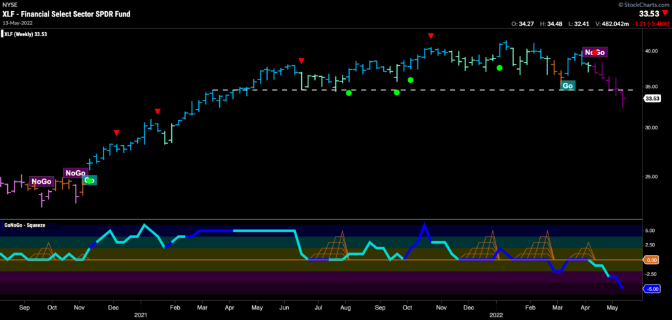The height and width of the screenshot is (320, 672).
Task: Click the red triangle marker above June 2021 bars
Action: pos(301,61)
